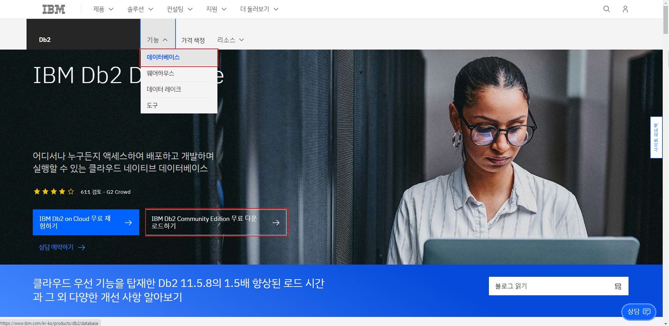Open the 상담 chat button
Screen dimensions: 669x326
[x=639, y=312]
